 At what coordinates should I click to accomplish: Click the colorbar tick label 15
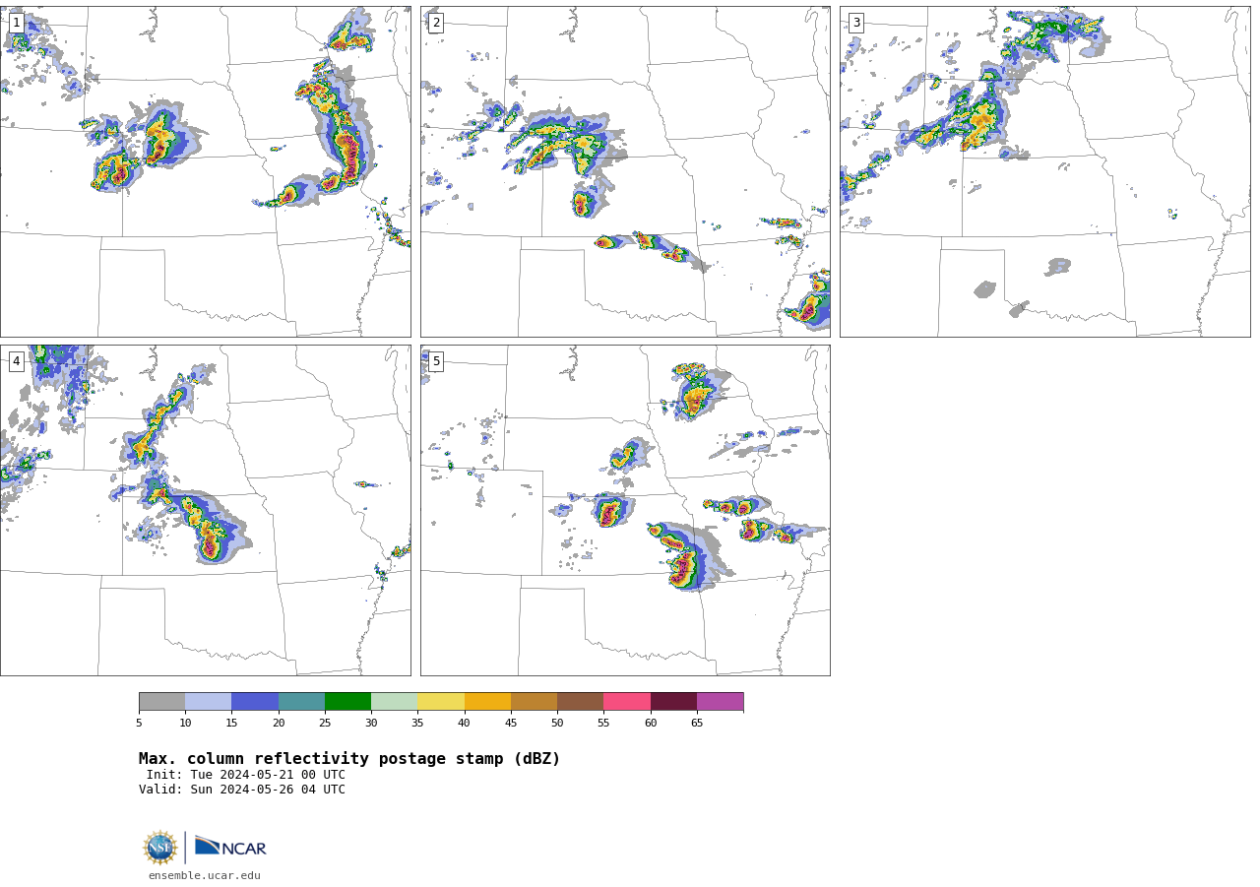tap(231, 724)
